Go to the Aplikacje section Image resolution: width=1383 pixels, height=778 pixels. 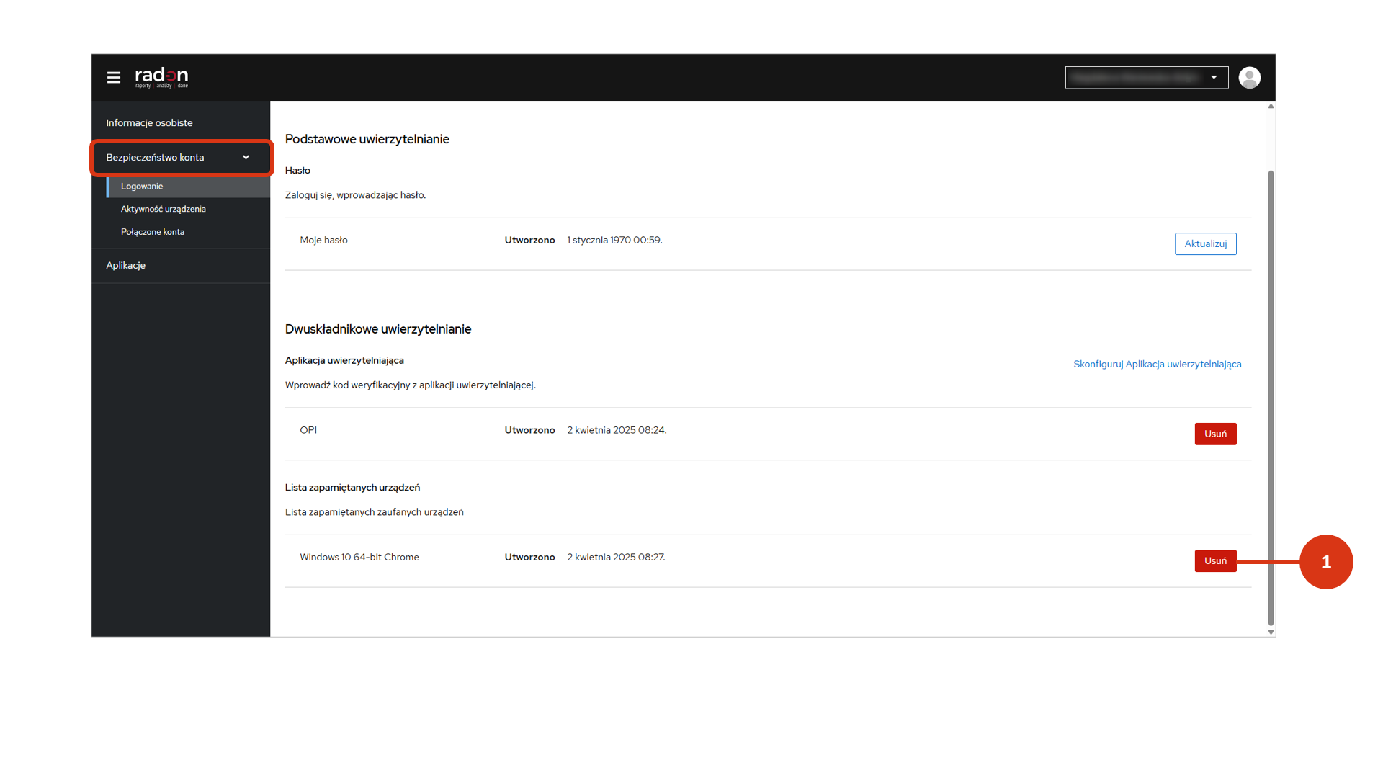(181, 266)
